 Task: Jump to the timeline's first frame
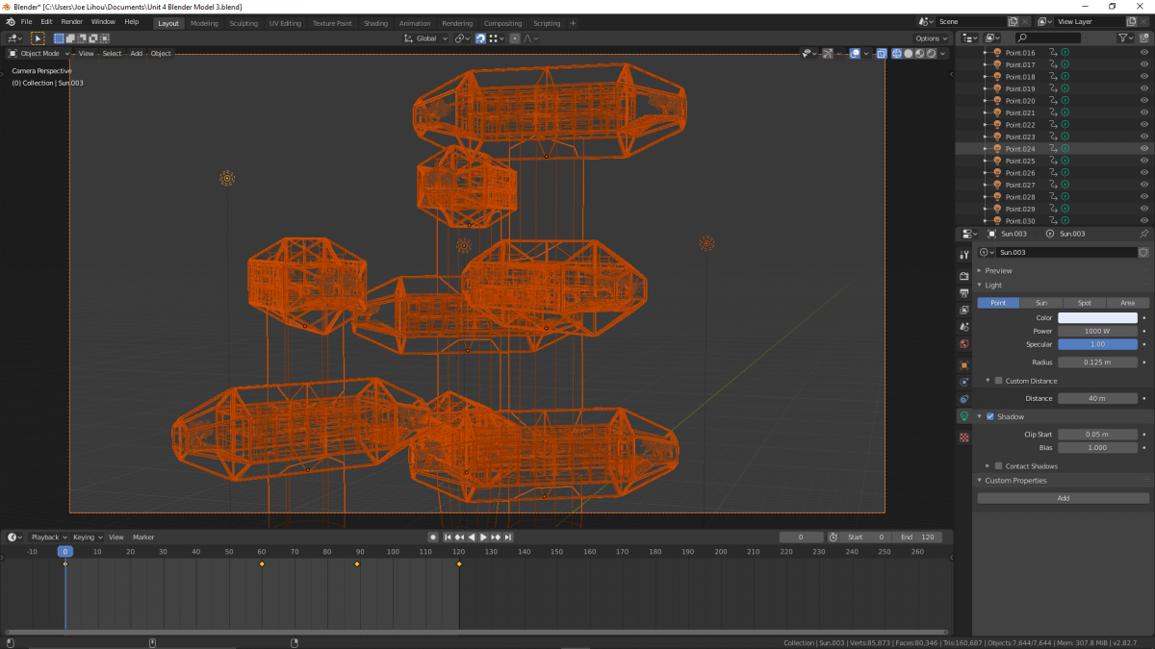[x=448, y=537]
